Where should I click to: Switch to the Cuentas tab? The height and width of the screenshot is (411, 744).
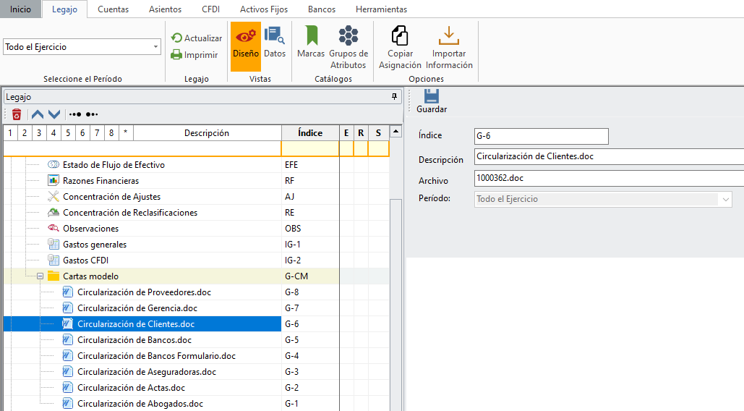[x=113, y=9]
